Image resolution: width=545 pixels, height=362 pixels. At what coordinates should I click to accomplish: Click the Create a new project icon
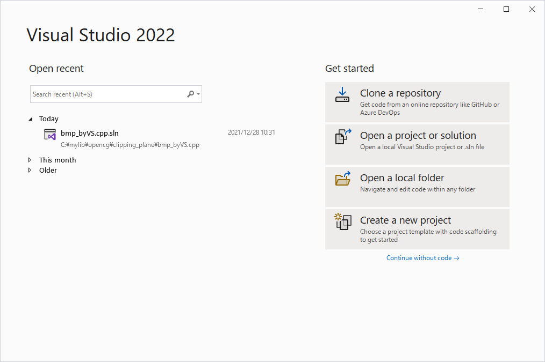343,221
